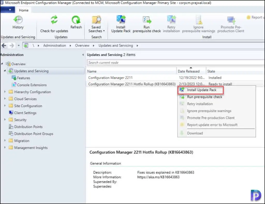Expand Site Configuration folder
This screenshot has width=265, height=204.
[5, 105]
